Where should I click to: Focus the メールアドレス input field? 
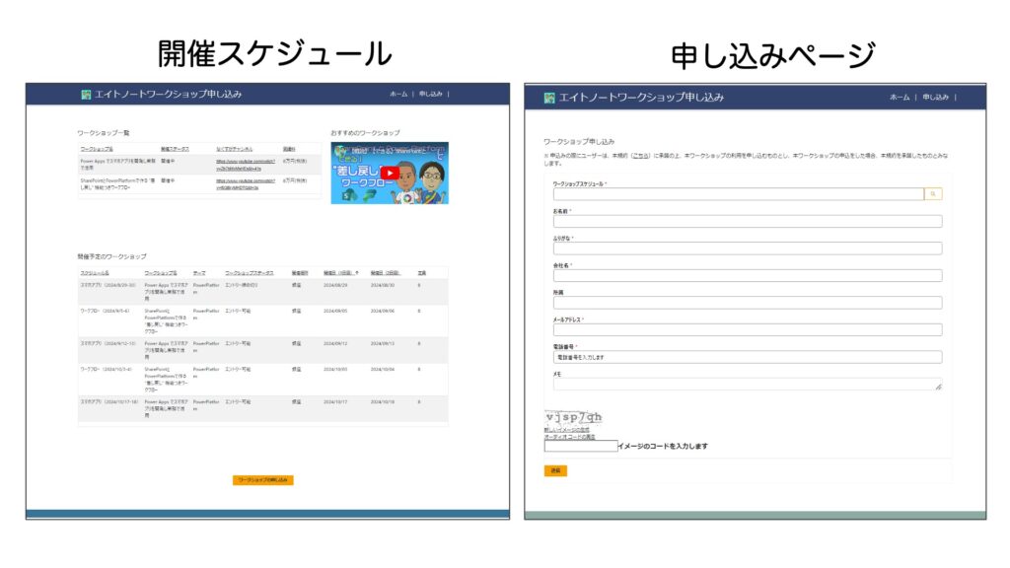[x=748, y=329]
